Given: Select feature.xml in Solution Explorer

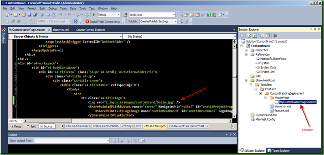Looking at the screenshot, I should 282,110.
